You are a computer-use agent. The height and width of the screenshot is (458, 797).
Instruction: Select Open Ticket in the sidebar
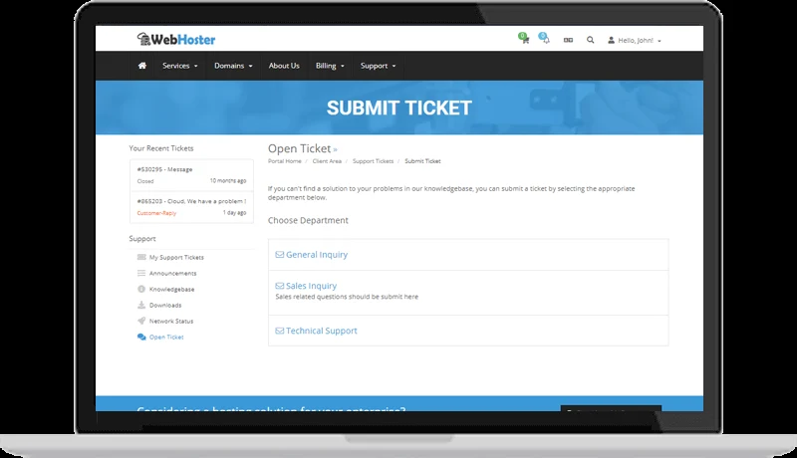pyautogui.click(x=166, y=337)
